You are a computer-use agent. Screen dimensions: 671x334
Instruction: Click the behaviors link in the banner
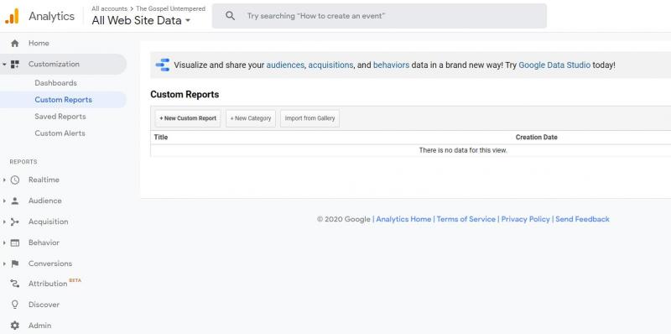[x=391, y=65]
